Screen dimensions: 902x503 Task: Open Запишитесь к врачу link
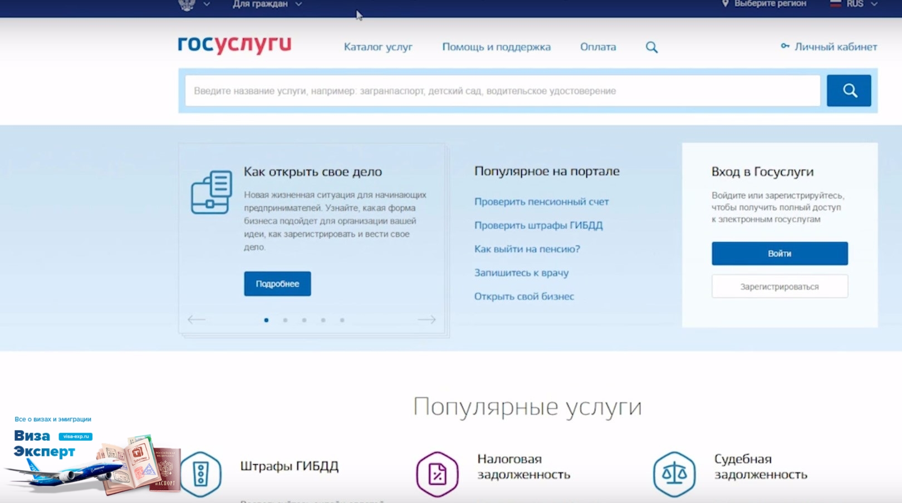521,273
